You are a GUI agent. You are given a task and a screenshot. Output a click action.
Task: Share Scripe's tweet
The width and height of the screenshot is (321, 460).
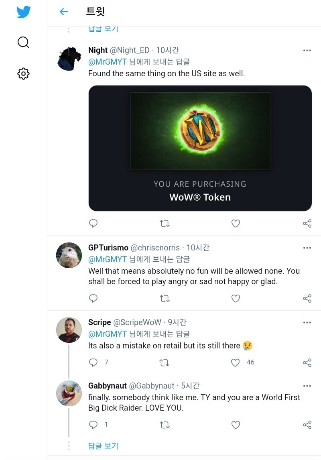[x=307, y=362]
